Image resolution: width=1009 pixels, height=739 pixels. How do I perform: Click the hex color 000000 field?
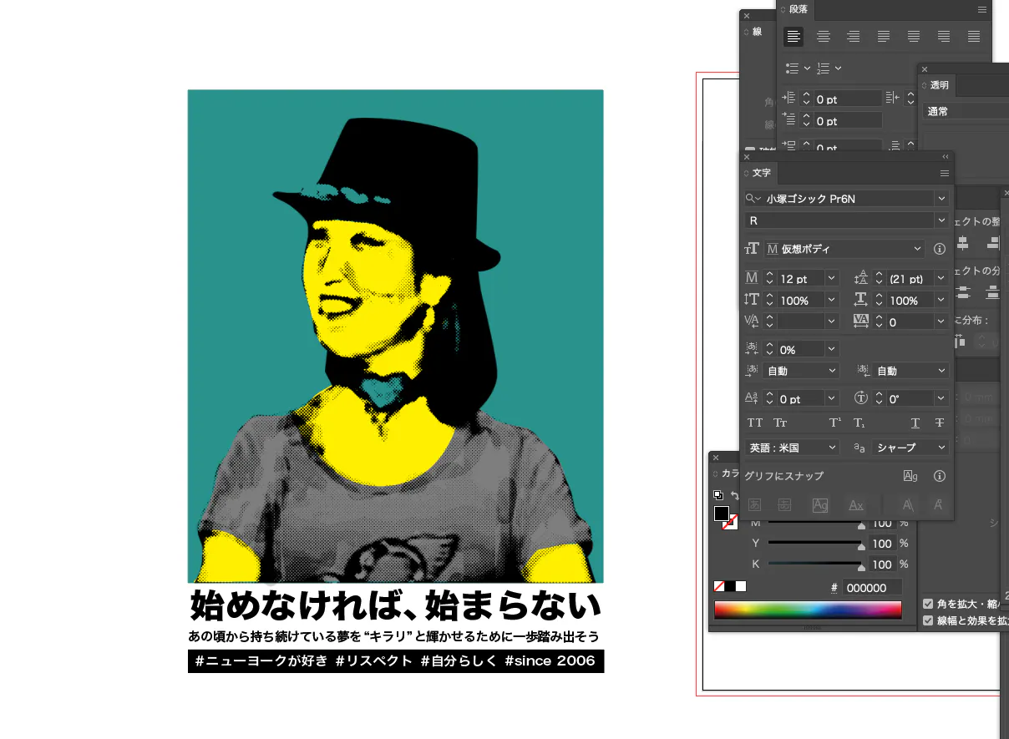(871, 588)
